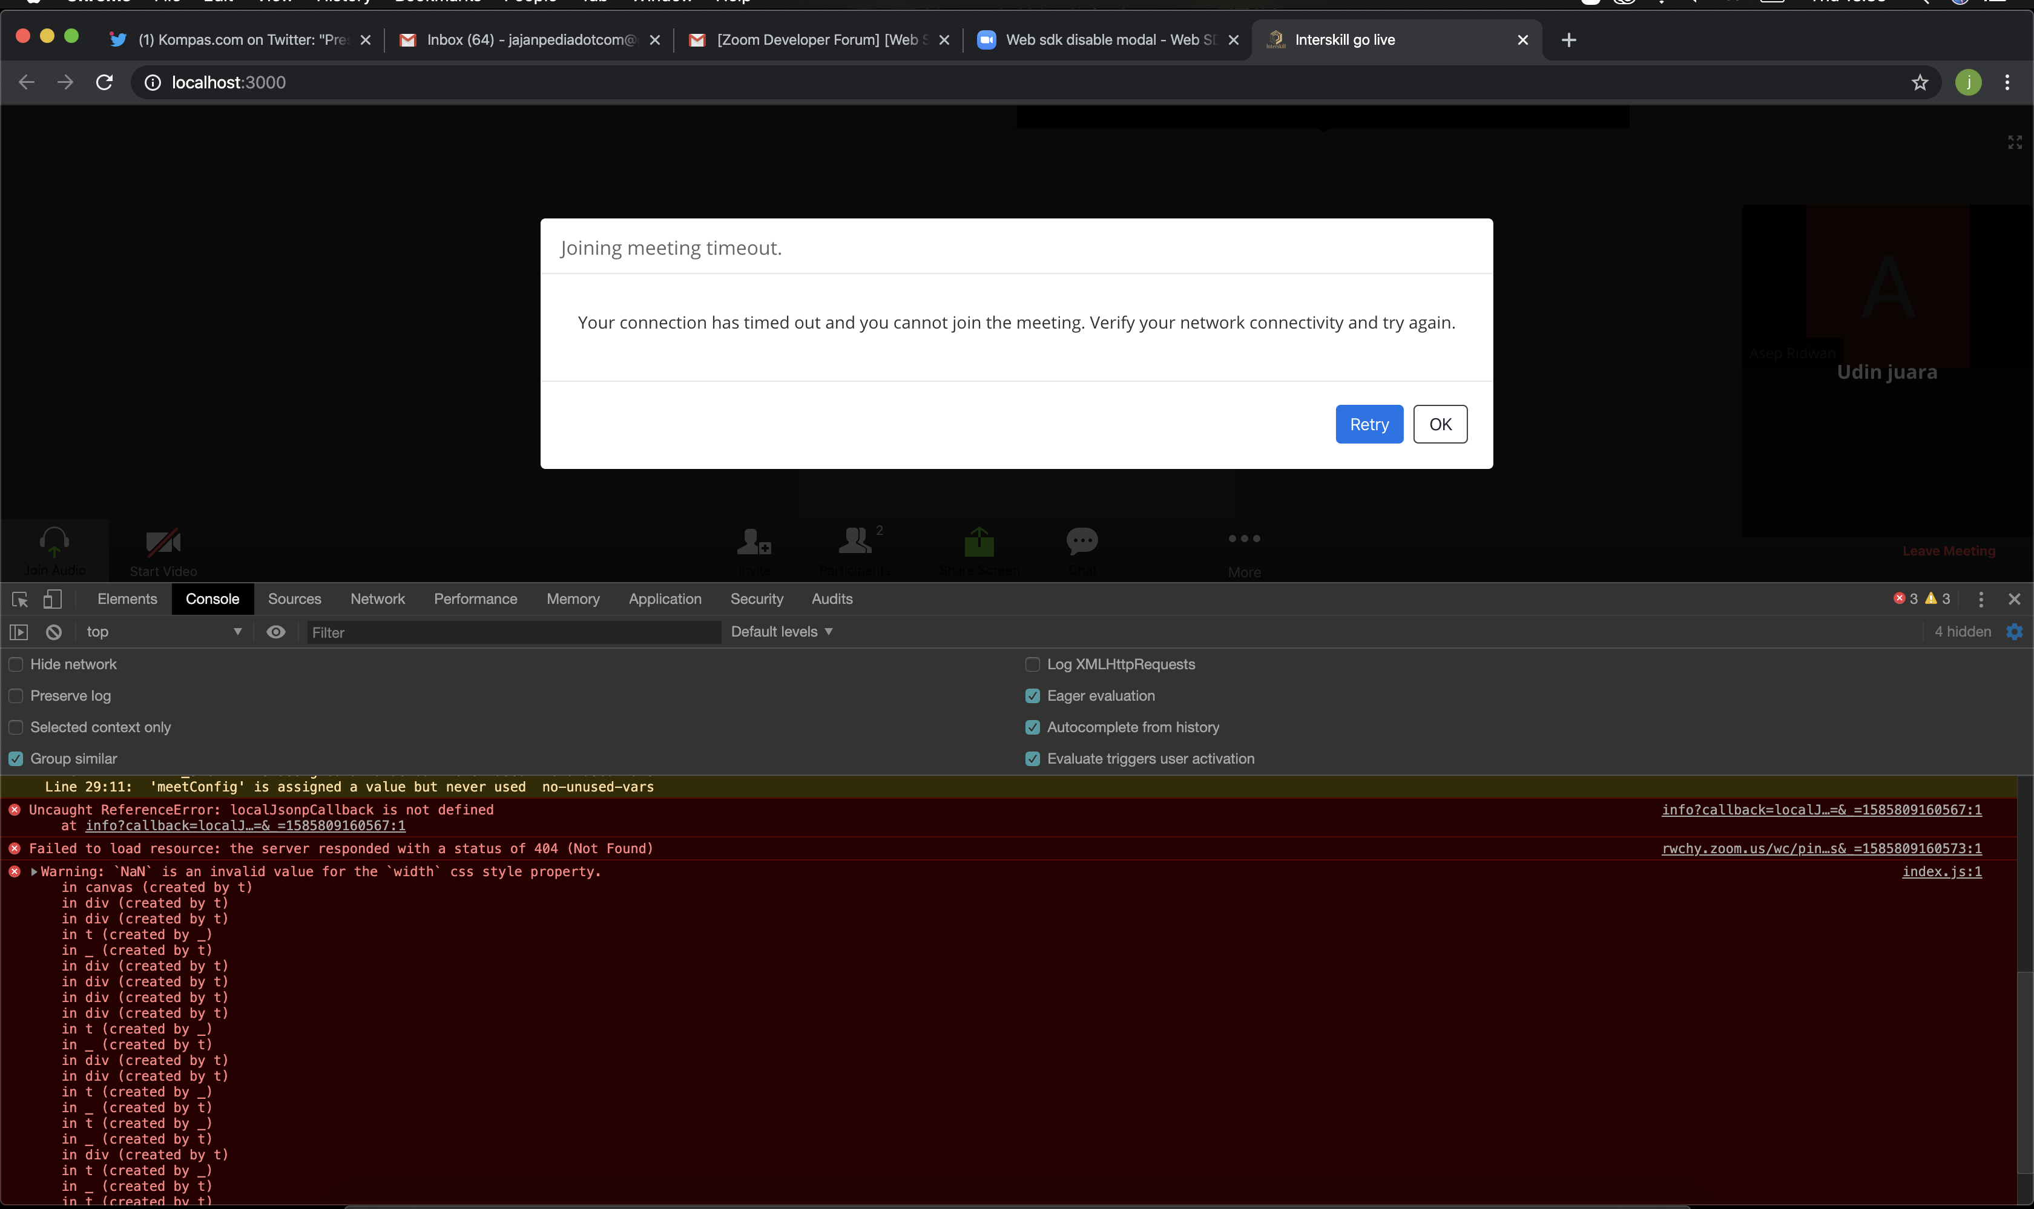Open the Elements tab in DevTools
This screenshot has width=2034, height=1209.
point(127,600)
